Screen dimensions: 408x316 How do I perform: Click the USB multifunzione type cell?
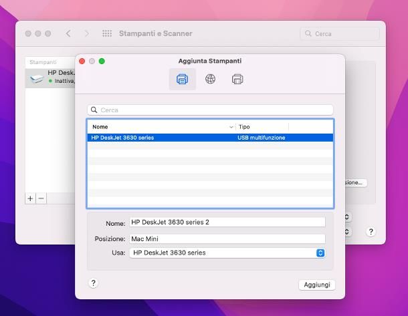click(x=262, y=138)
